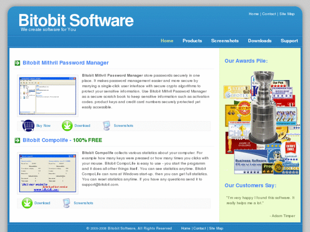Click the monitor Screenshots icon for Mithril Password Manager
Viewport: 310px width, 232px height.
click(107, 126)
